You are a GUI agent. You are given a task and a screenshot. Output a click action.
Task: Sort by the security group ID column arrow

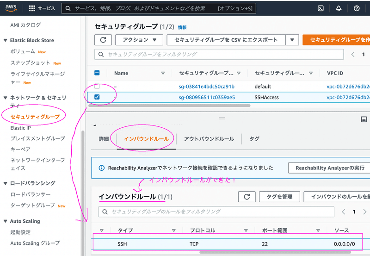pyautogui.click(x=239, y=73)
